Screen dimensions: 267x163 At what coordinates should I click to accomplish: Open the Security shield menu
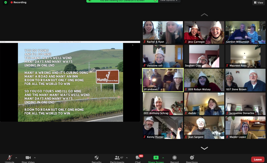point(96,158)
